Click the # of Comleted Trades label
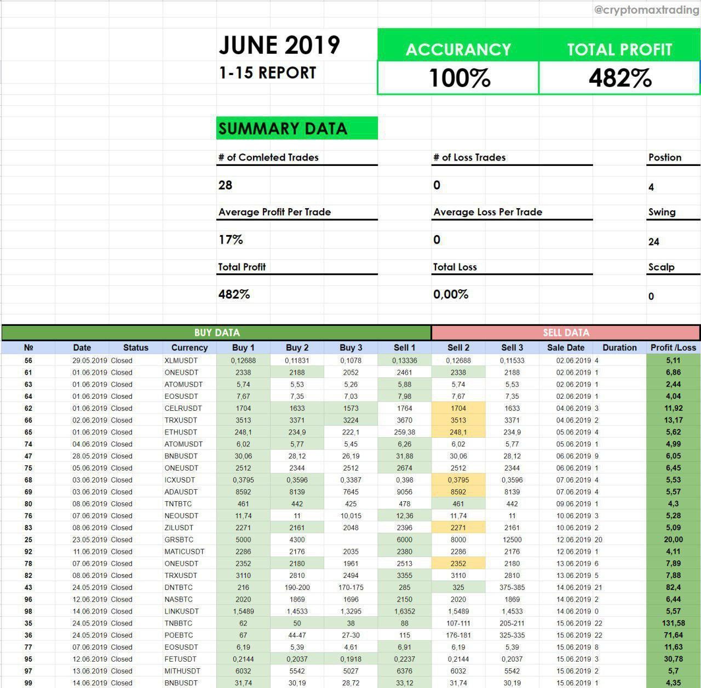This screenshot has width=701, height=688. tap(268, 157)
